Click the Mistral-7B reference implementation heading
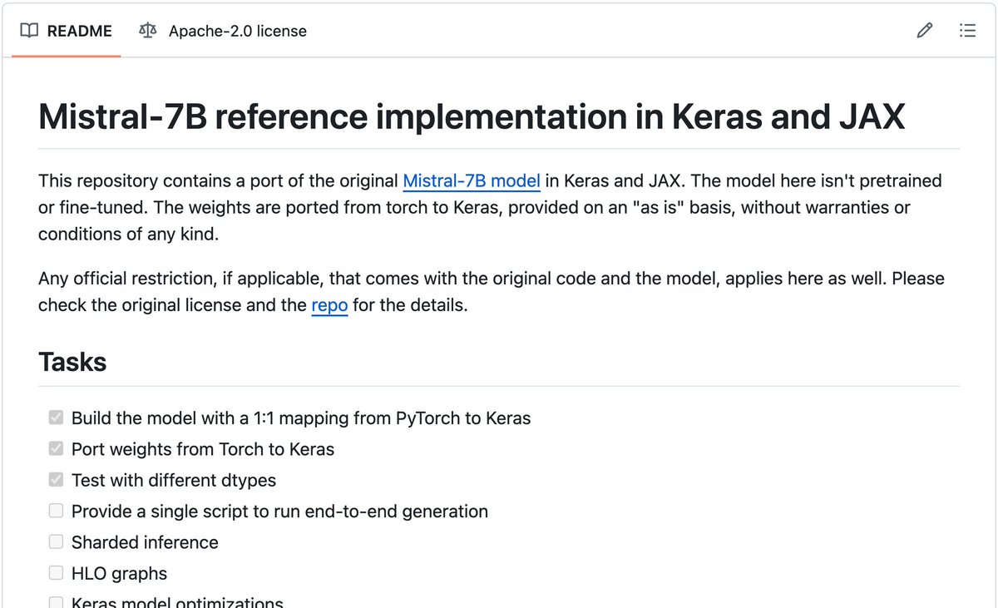 tap(472, 116)
